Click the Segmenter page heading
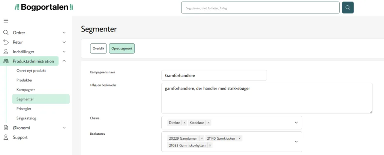Screen dimensions: 384x155 tap(99, 29)
